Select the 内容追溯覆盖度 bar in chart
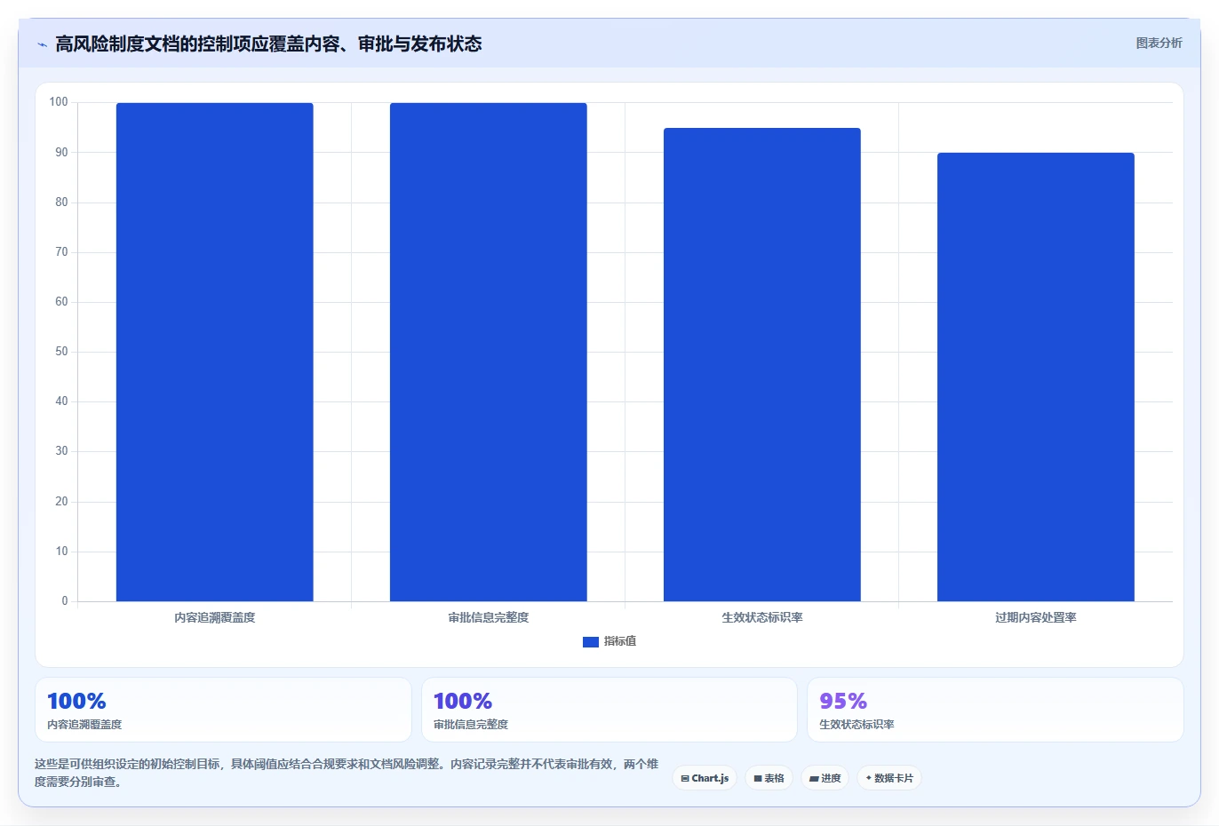This screenshot has height=826, width=1219. (x=215, y=352)
